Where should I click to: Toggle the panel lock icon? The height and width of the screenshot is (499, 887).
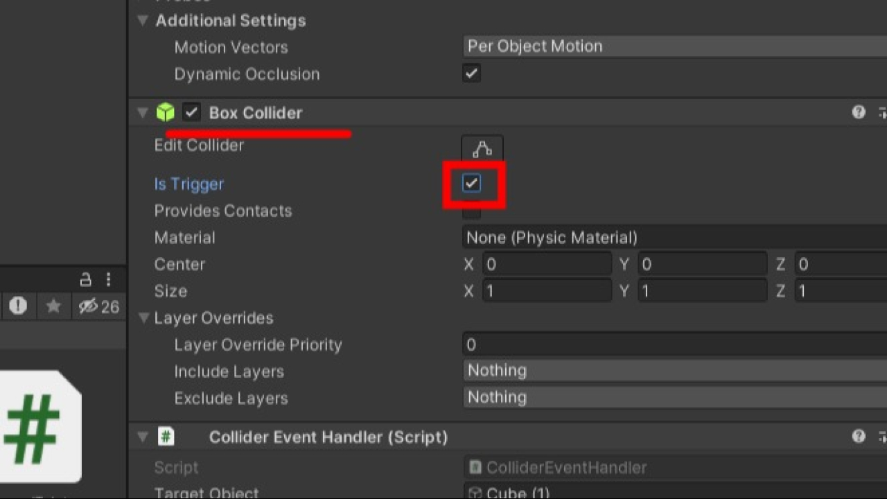pos(86,279)
